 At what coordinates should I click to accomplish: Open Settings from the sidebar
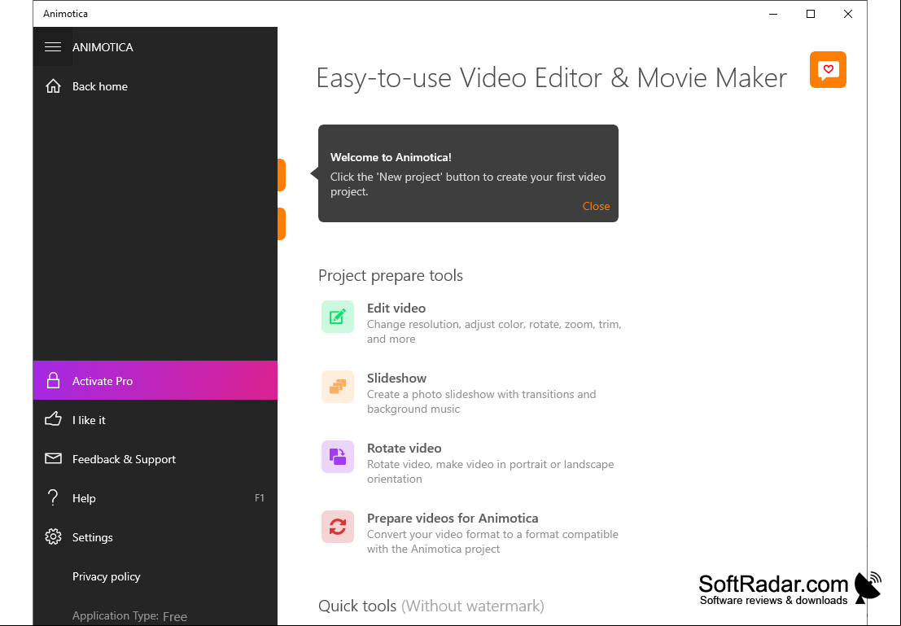(155, 537)
